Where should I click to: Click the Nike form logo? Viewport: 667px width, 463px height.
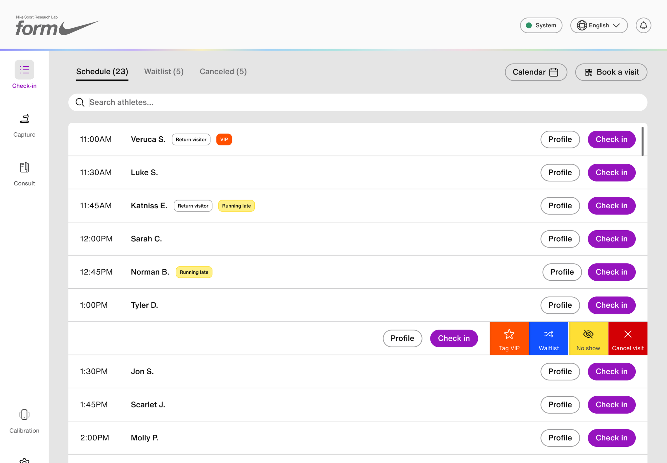coord(57,26)
